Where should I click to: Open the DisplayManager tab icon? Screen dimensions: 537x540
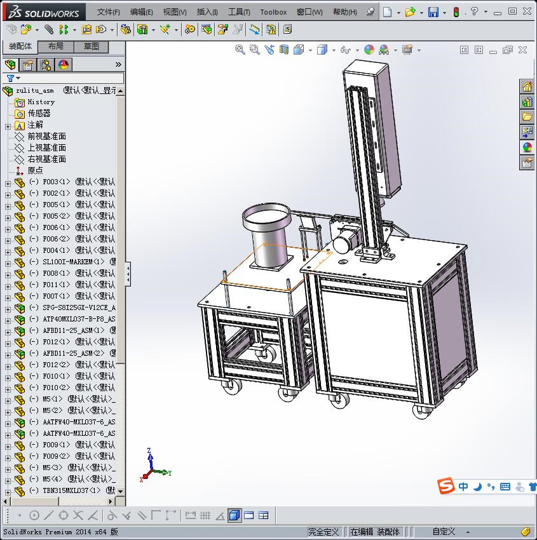pyautogui.click(x=64, y=65)
